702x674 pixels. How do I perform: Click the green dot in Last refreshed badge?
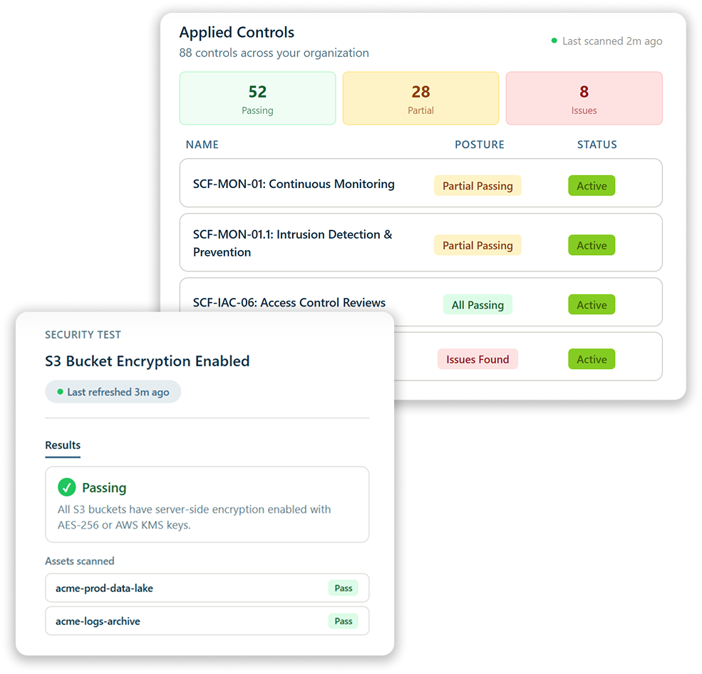(x=61, y=392)
